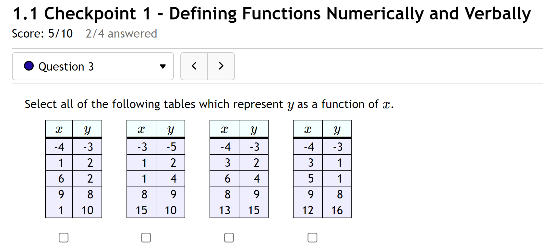Check the box under the fourth table
Image resolution: width=543 pixels, height=247 pixels.
coord(312,237)
